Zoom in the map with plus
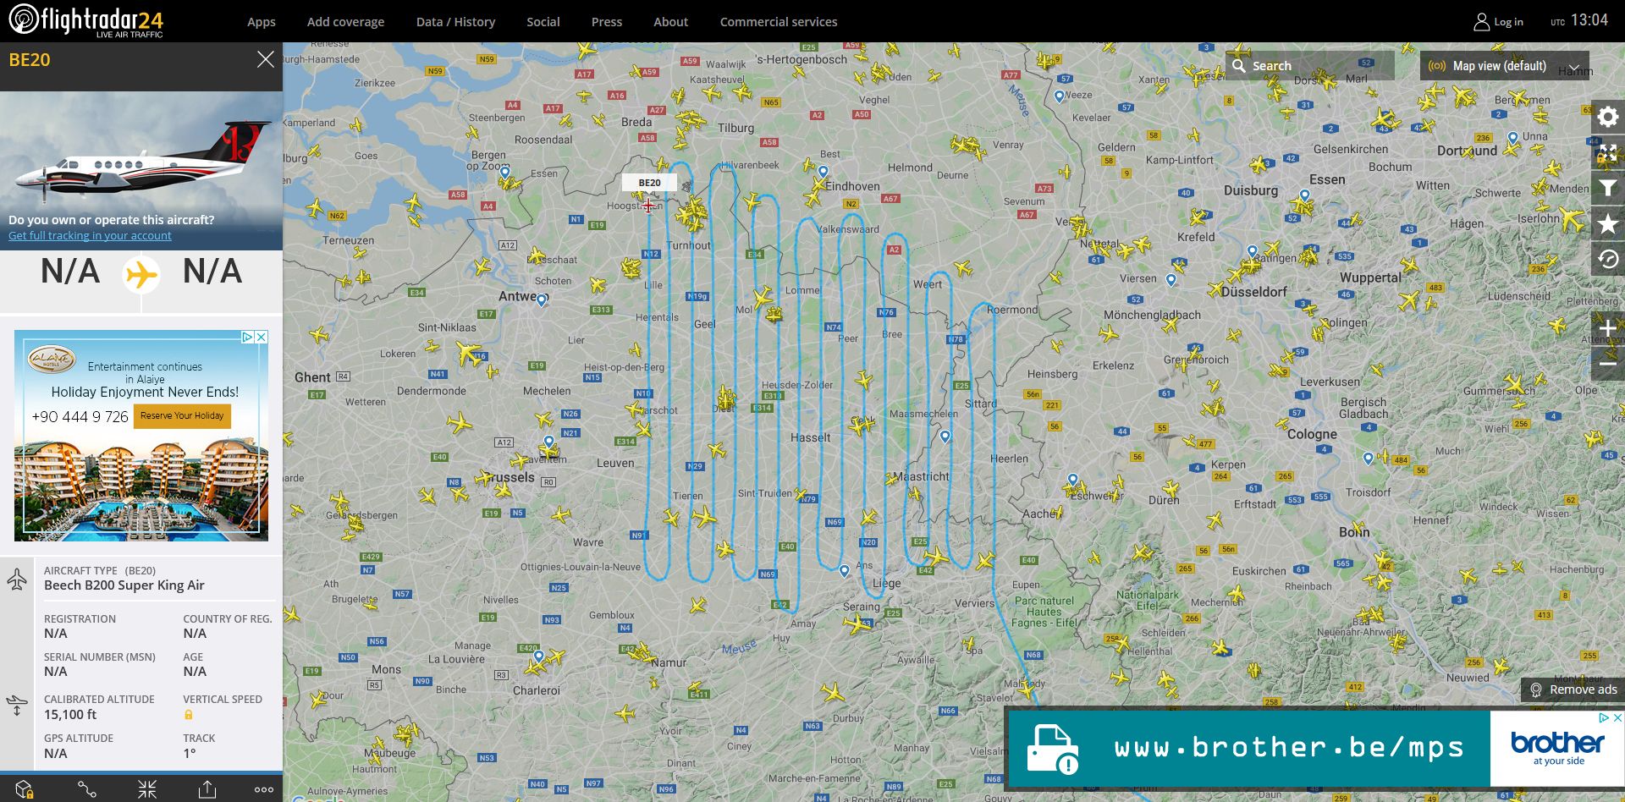The image size is (1625, 802). pyautogui.click(x=1608, y=328)
